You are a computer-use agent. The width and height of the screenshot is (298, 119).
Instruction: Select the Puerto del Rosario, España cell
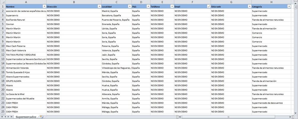tap(117, 20)
